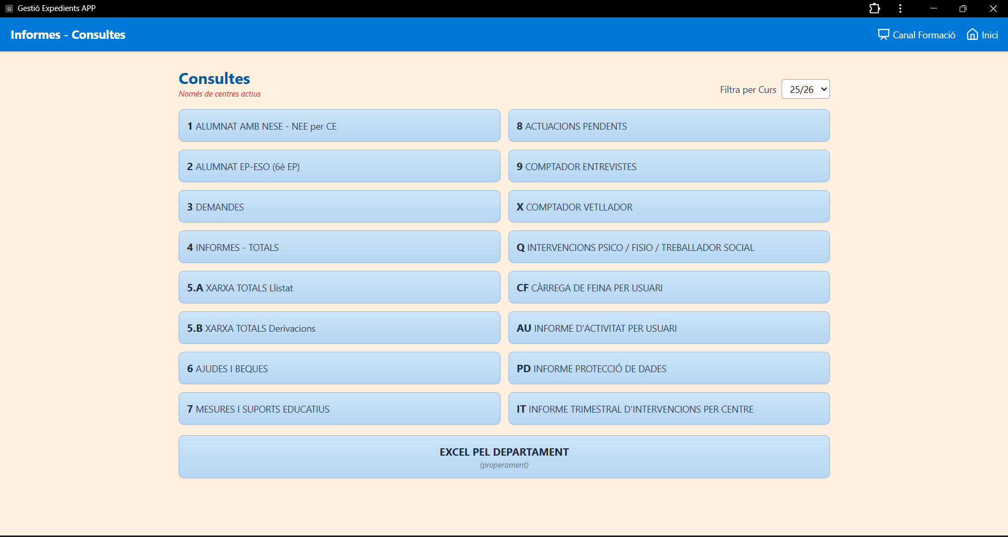
Task: Open the Filtra per Curs dropdown
Action: click(x=805, y=89)
